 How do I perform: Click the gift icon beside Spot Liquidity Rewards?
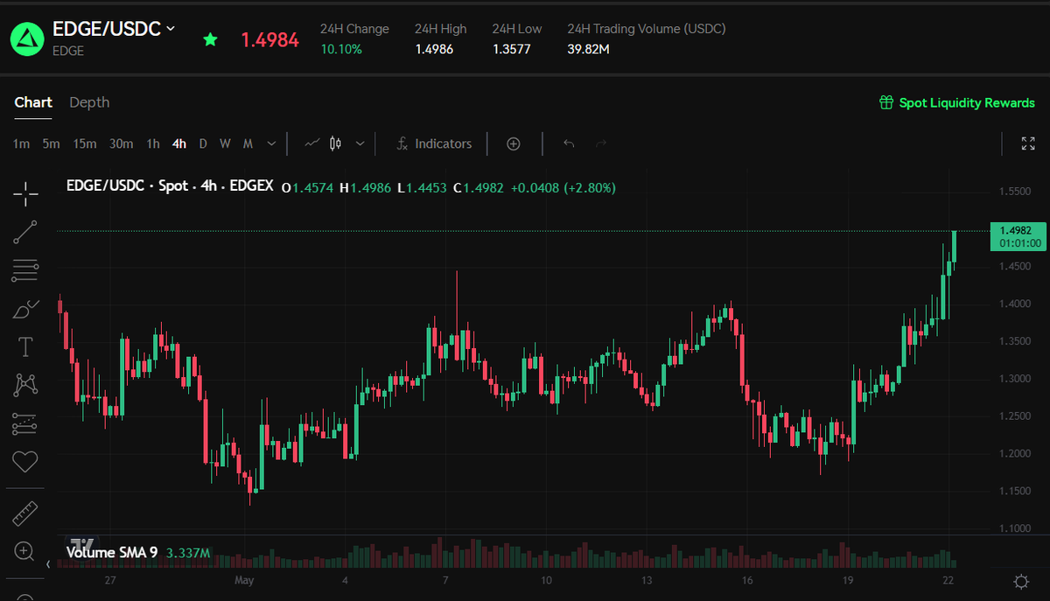[886, 103]
